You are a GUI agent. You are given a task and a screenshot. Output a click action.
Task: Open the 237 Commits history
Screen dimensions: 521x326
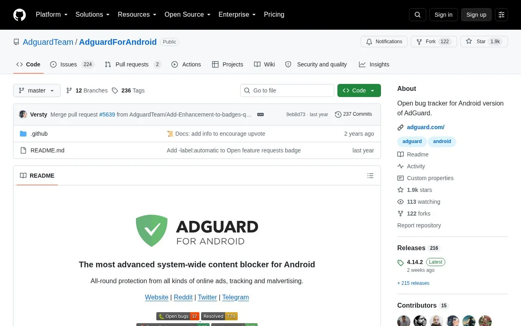point(353,115)
